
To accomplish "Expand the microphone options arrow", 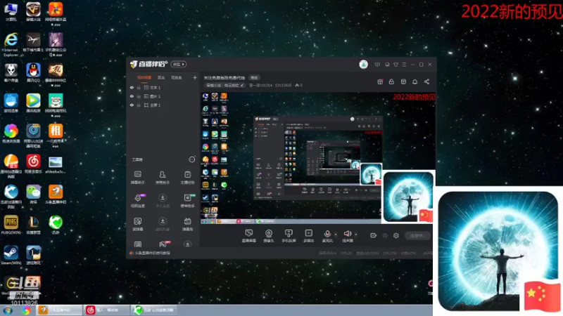I will (336, 235).
